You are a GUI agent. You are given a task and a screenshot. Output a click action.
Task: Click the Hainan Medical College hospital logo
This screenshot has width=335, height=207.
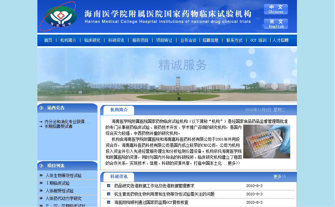pyautogui.click(x=58, y=16)
